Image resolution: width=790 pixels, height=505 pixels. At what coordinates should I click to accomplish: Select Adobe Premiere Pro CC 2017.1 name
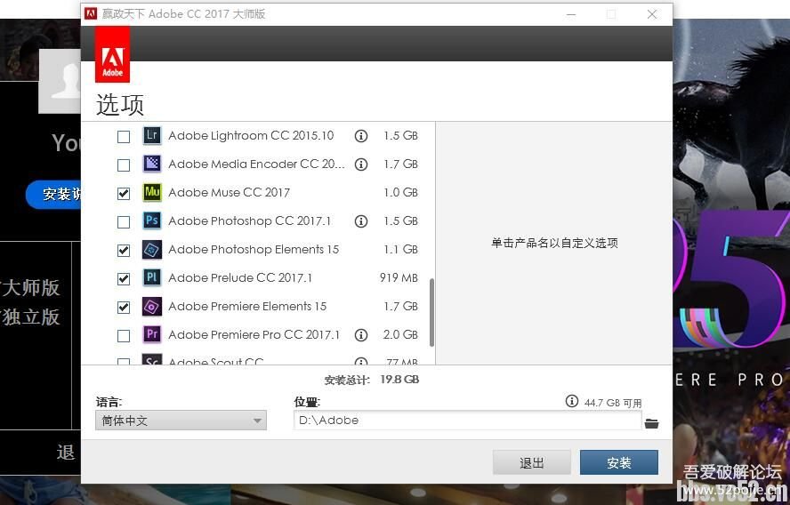point(254,335)
